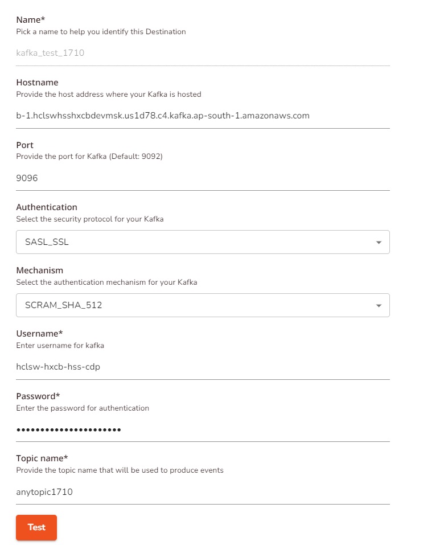The height and width of the screenshot is (545, 444).
Task: Click the "Mechanism" section label
Action: coord(39,270)
